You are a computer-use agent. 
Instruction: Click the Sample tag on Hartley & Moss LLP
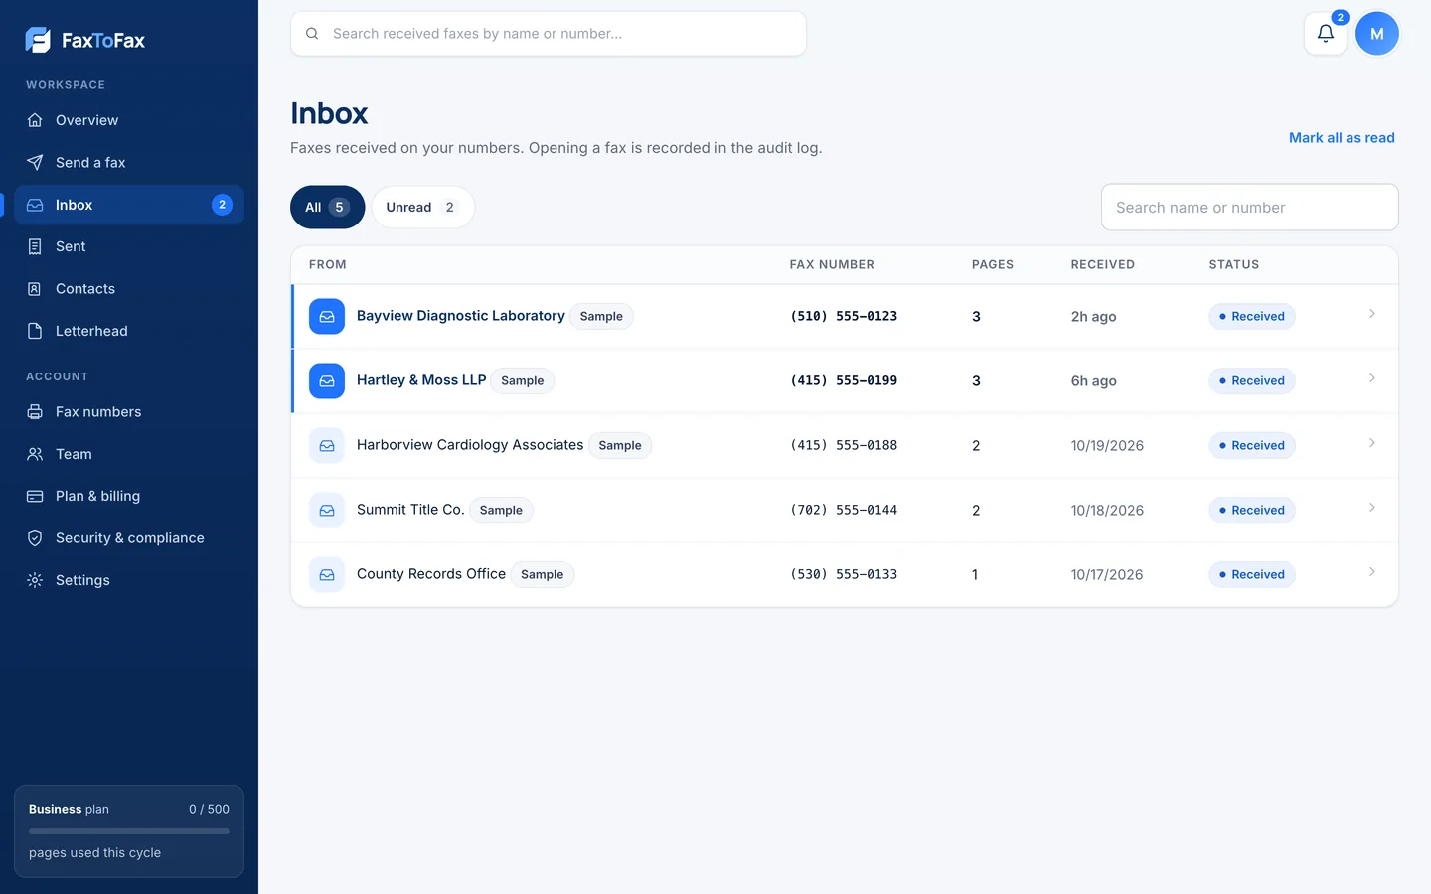coord(523,381)
